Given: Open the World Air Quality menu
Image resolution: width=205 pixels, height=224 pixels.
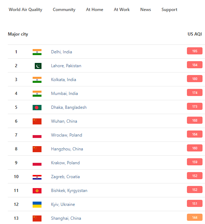Looking at the screenshot, I should [x=26, y=10].
